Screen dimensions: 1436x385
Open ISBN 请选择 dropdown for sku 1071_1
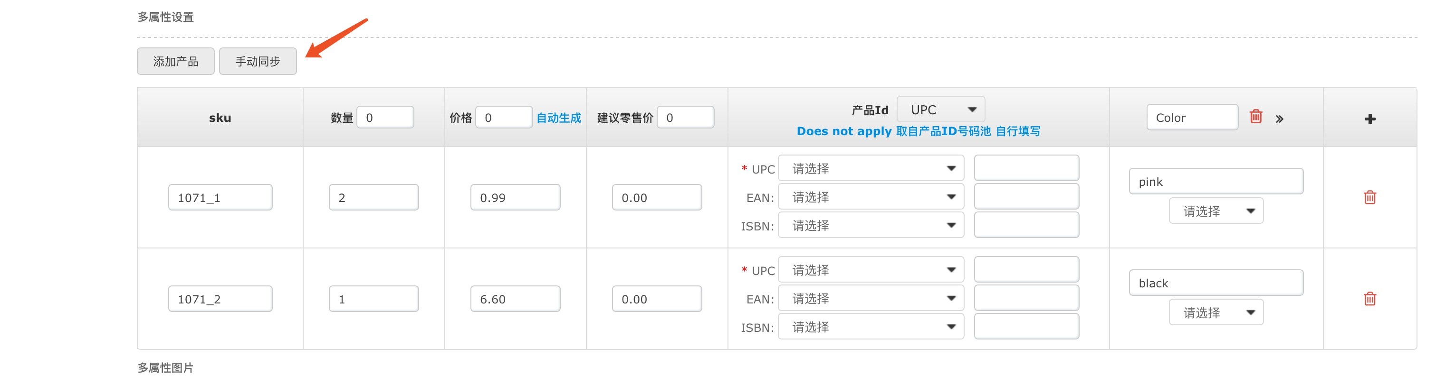point(871,226)
